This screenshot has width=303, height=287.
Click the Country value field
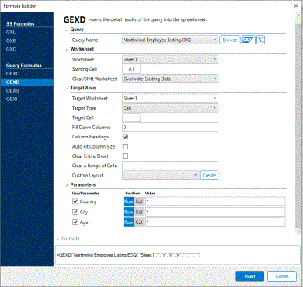215,201
